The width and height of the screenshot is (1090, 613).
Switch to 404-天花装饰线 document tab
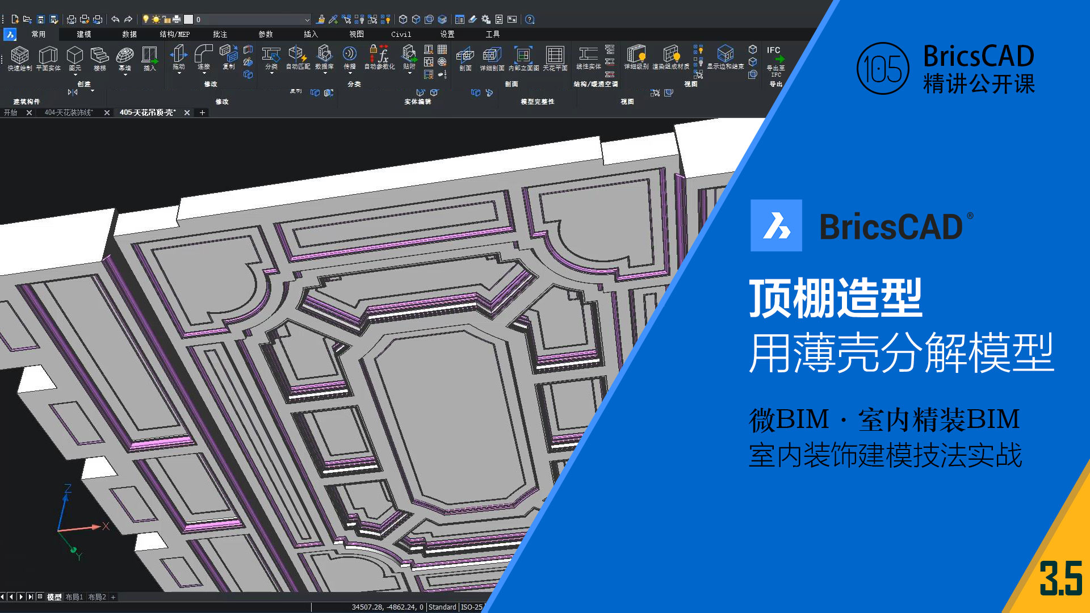(x=68, y=113)
